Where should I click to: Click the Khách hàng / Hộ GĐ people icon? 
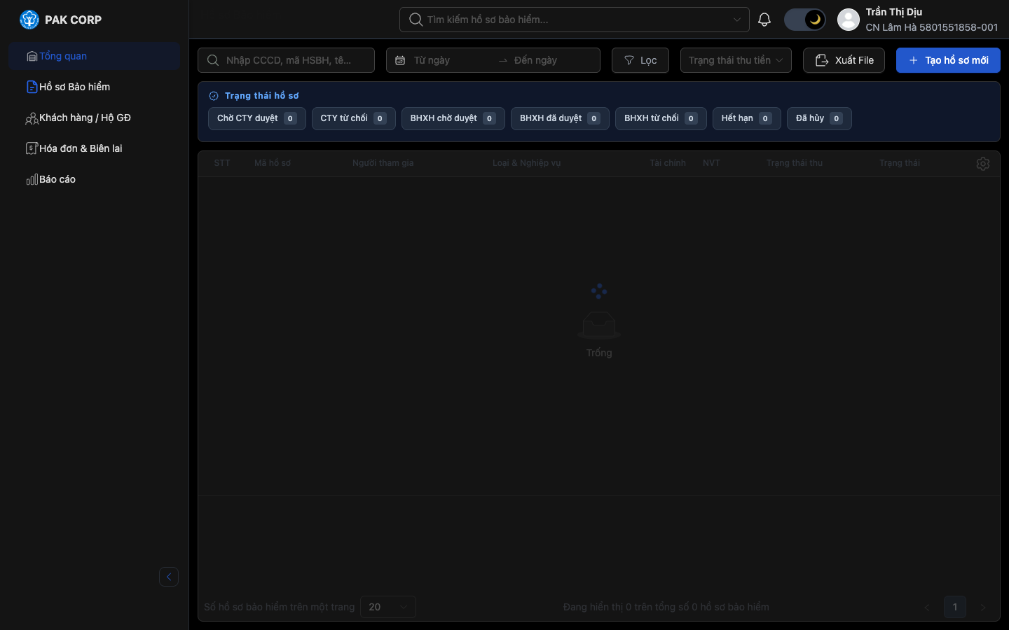point(32,118)
